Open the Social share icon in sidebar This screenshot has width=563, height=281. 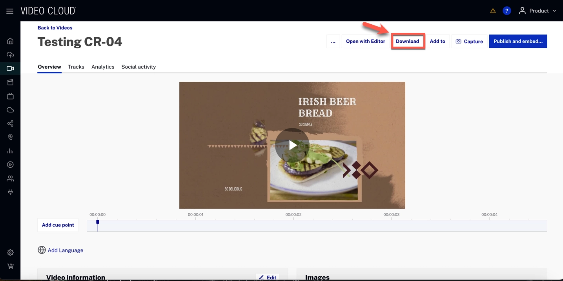click(x=10, y=123)
